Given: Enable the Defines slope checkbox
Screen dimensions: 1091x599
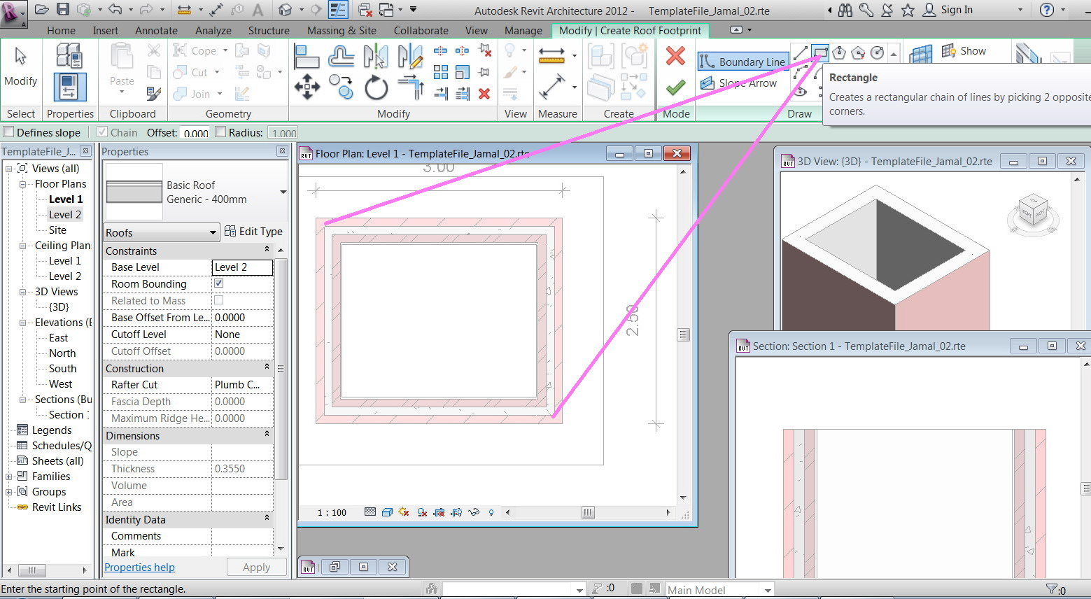Looking at the screenshot, I should (x=9, y=132).
